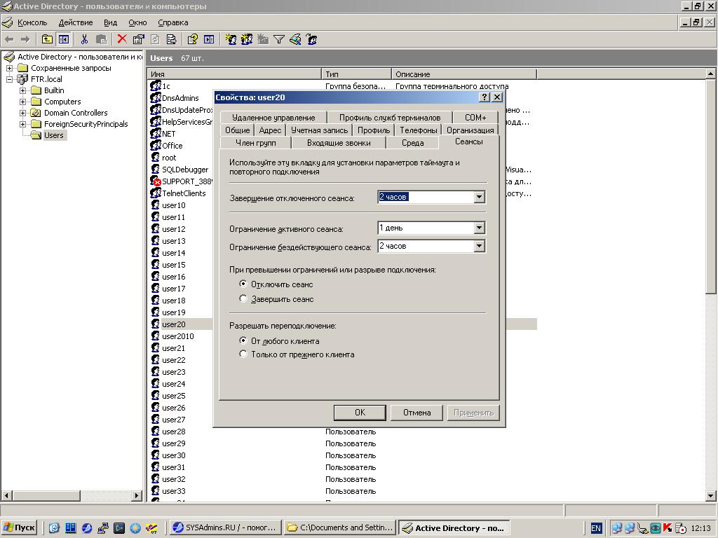Viewport: 718px width, 538px height.
Task: Click the Add to group toolbar icon
Action: coord(312,39)
